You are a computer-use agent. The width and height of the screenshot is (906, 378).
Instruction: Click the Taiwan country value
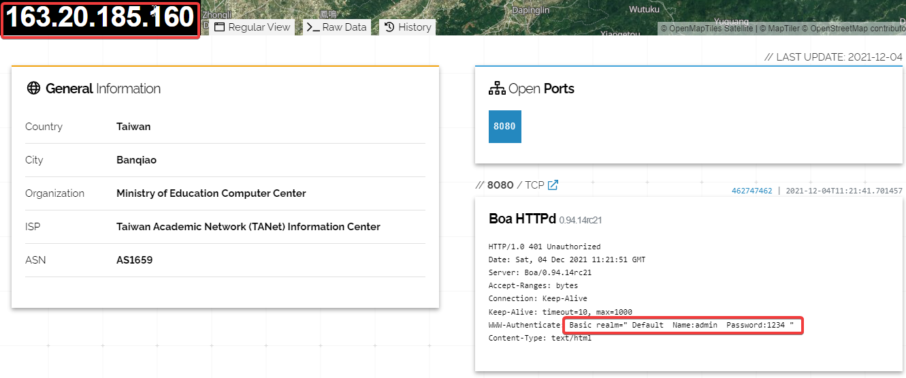pos(133,127)
